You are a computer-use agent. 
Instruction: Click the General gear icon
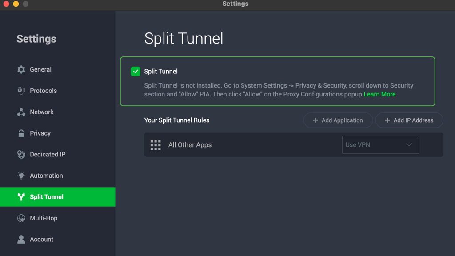(x=21, y=69)
